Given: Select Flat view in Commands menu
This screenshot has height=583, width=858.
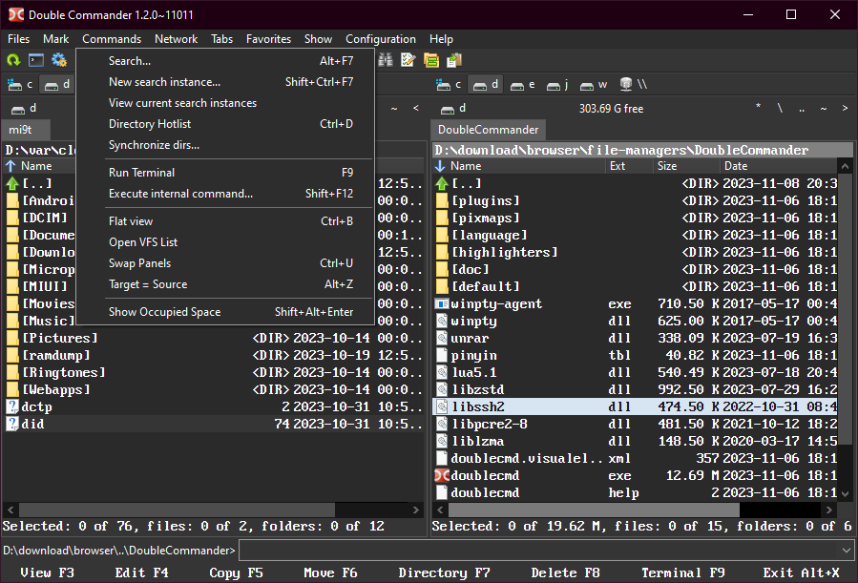Looking at the screenshot, I should [131, 221].
